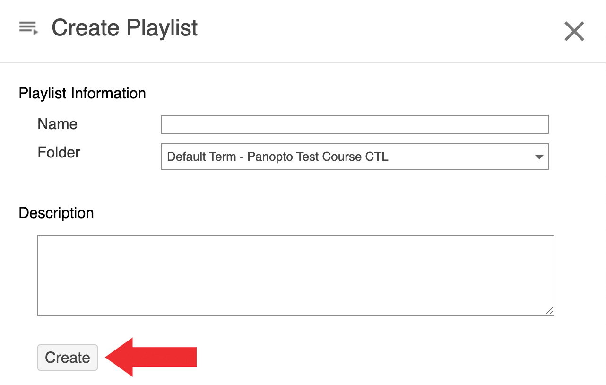Click the word Create in the dialog title
Viewport: 606px width, 385px height.
point(85,28)
